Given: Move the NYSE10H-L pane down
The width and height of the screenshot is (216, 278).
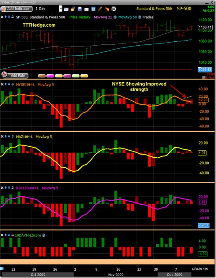Looking at the screenshot, I should [x=9, y=84].
